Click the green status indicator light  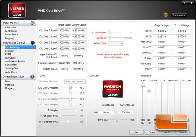coord(166,15)
